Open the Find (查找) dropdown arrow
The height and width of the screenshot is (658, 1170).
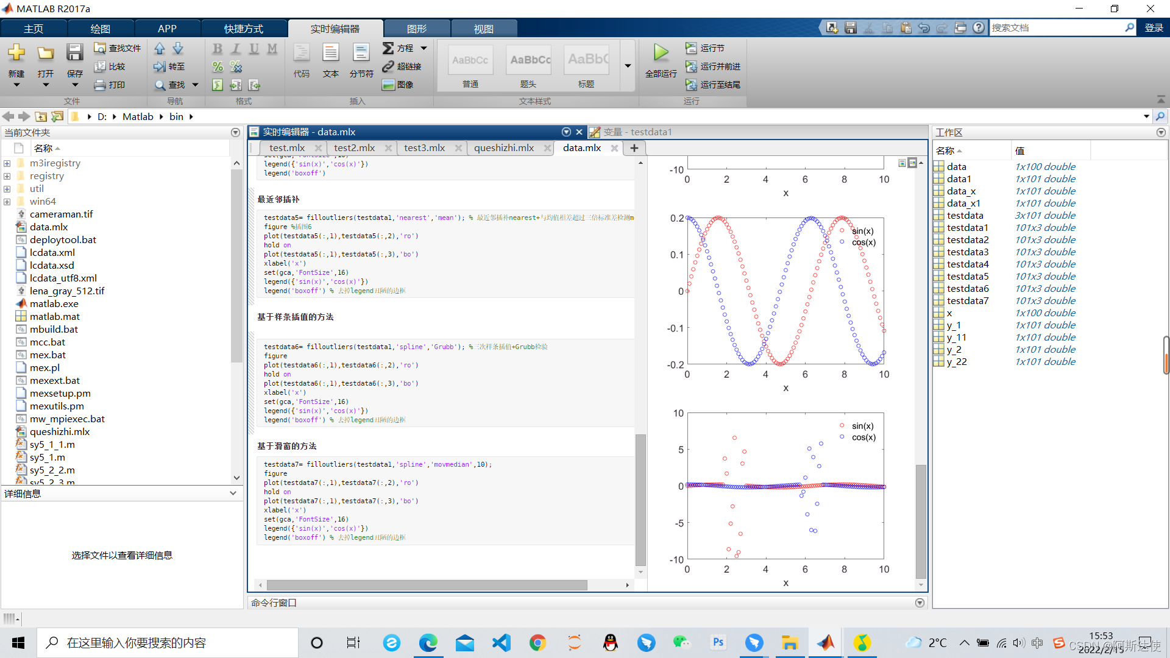click(195, 85)
